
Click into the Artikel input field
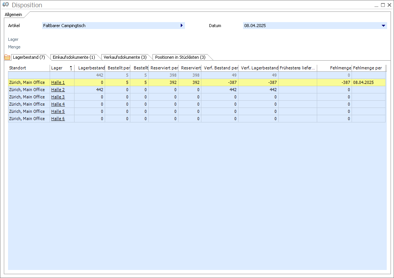point(111,26)
